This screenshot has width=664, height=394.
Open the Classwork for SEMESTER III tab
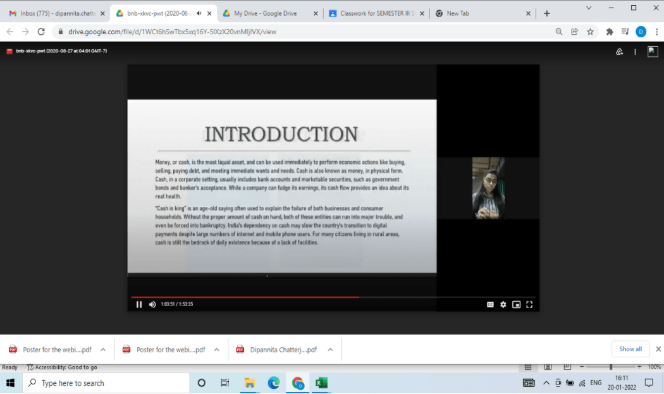373,12
